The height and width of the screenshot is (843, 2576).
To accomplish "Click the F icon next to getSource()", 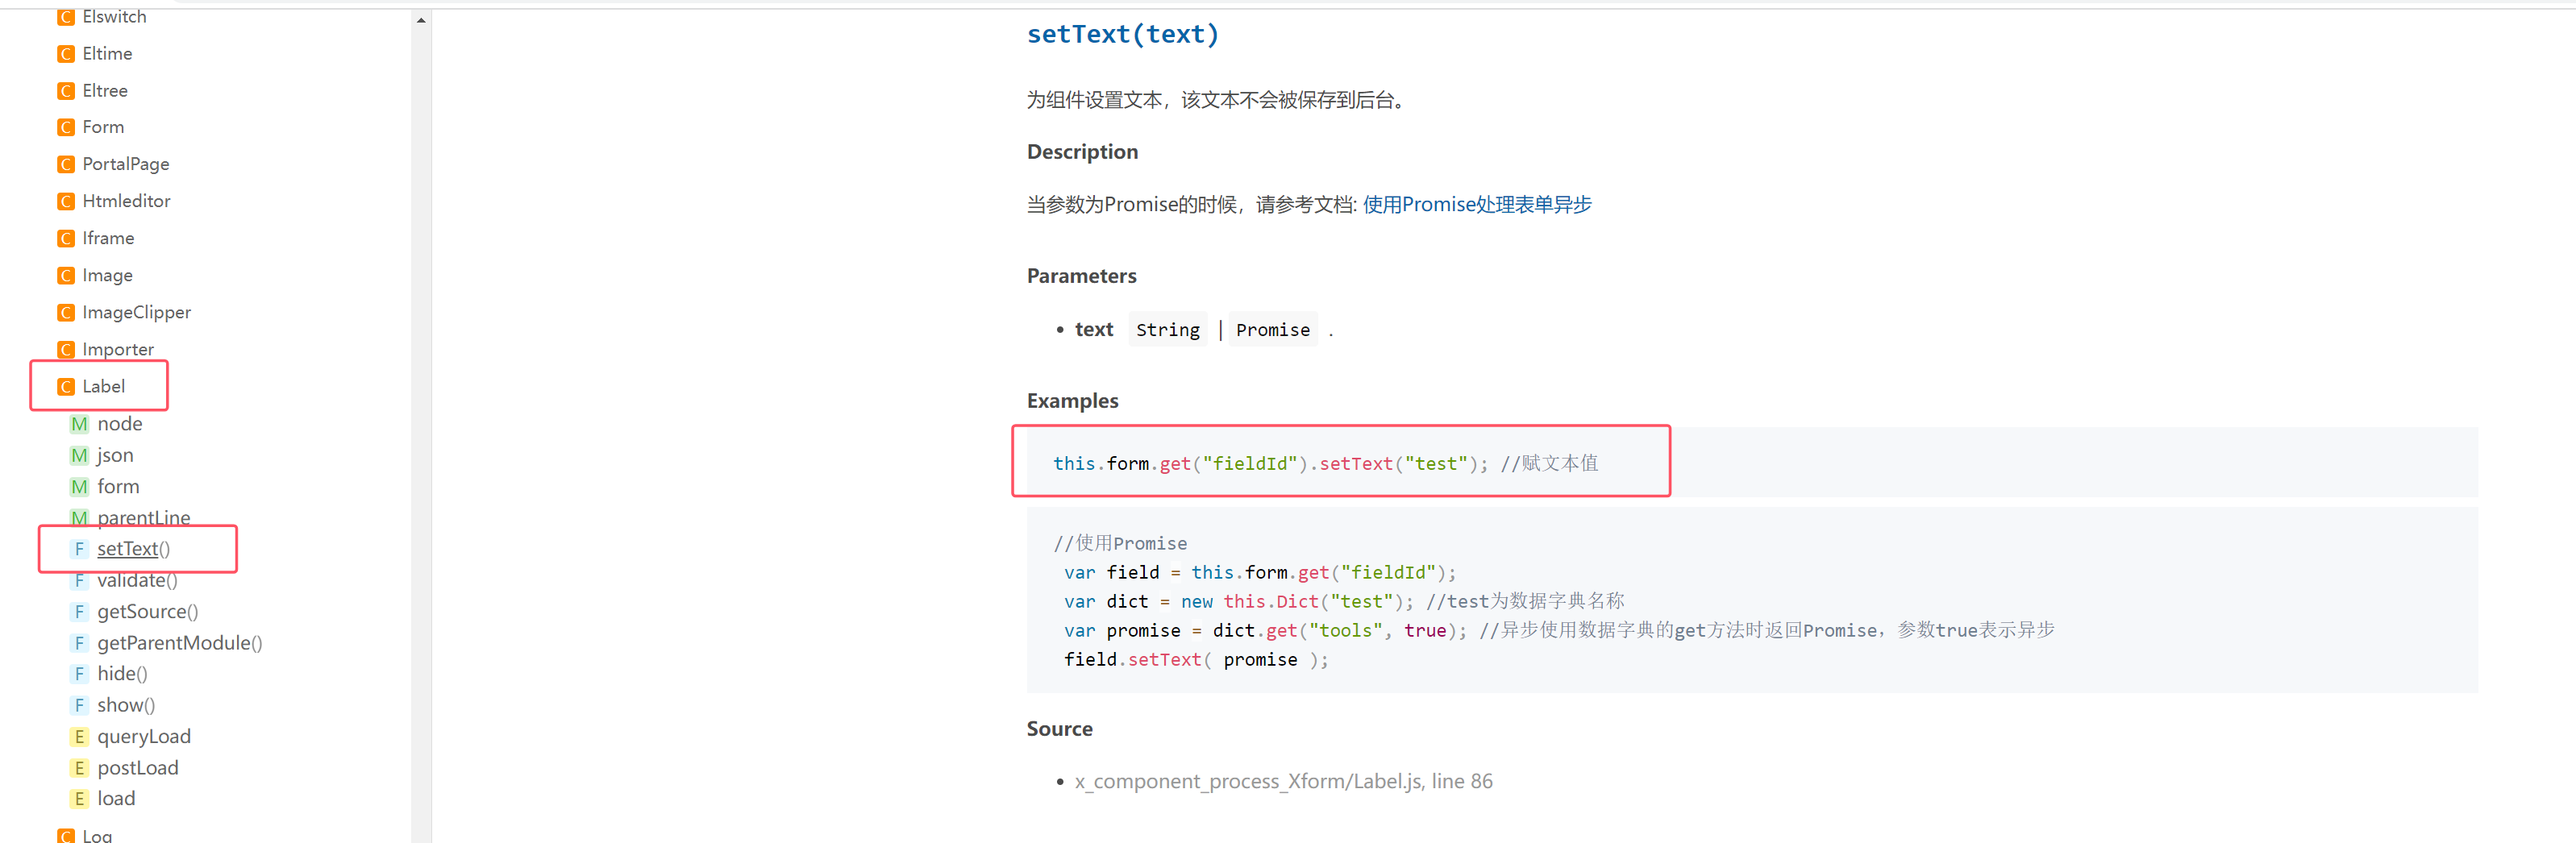I will (x=79, y=611).
